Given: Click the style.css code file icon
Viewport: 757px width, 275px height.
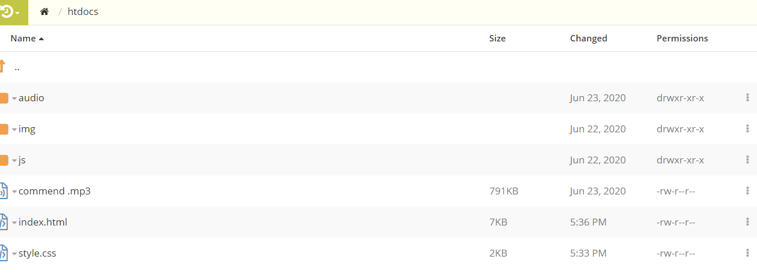Looking at the screenshot, I should pyautogui.click(x=3, y=253).
